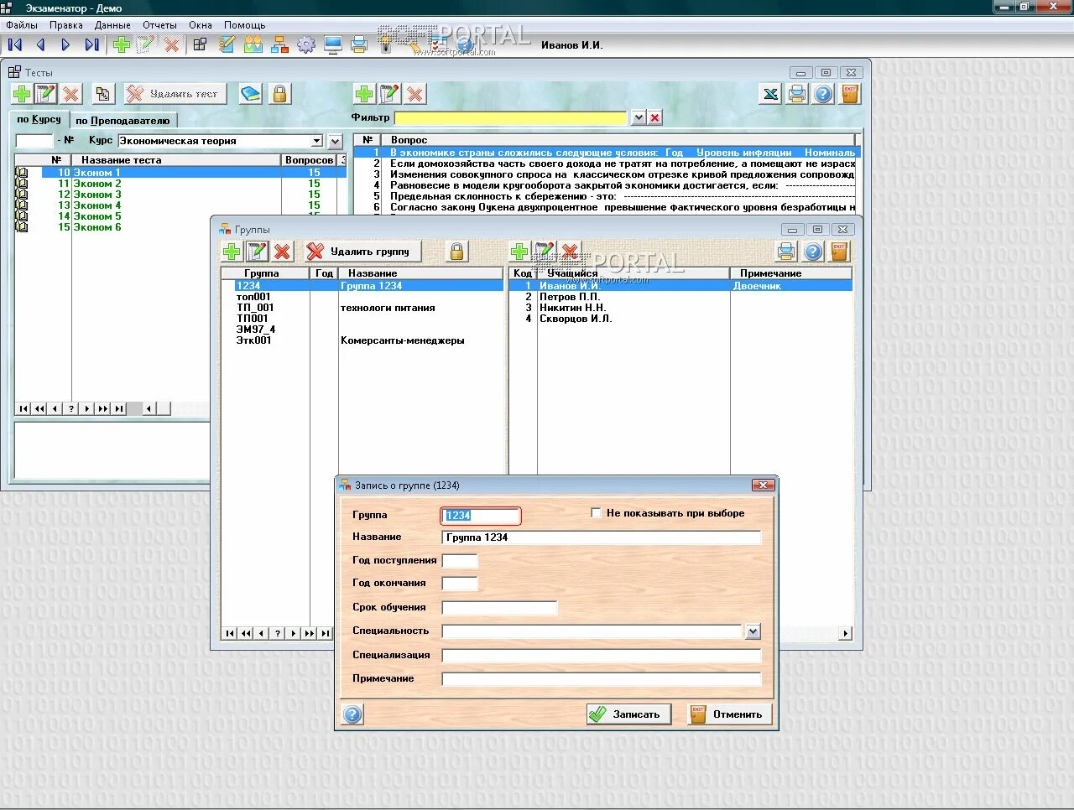This screenshot has width=1074, height=810.
Task: Go to next record in main toolbar
Action: point(65,44)
